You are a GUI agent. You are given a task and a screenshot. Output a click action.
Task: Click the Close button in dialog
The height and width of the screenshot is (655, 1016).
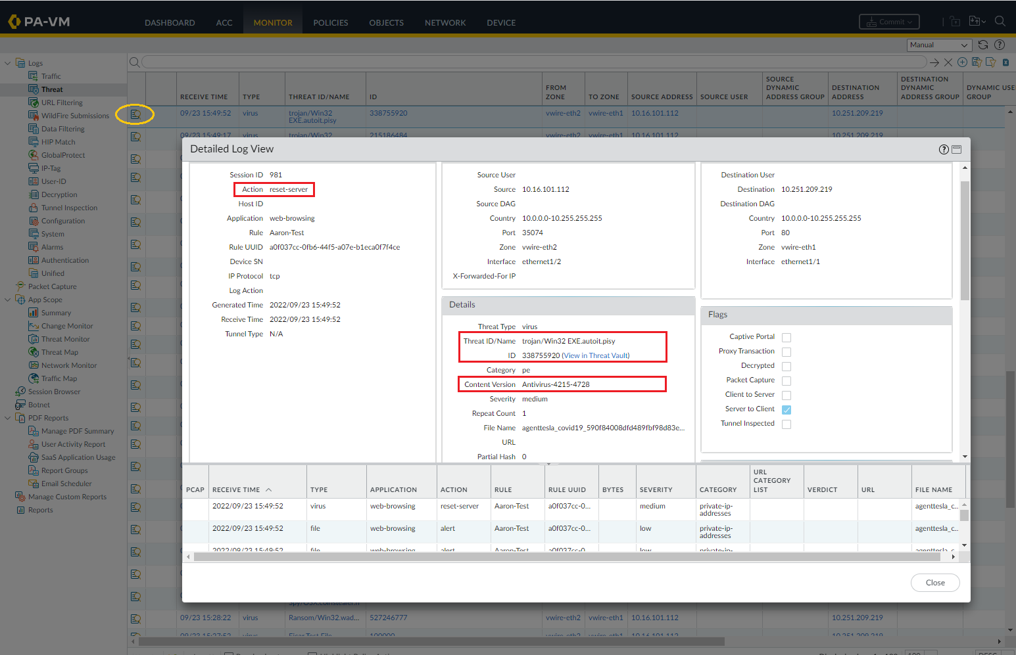[x=934, y=583]
